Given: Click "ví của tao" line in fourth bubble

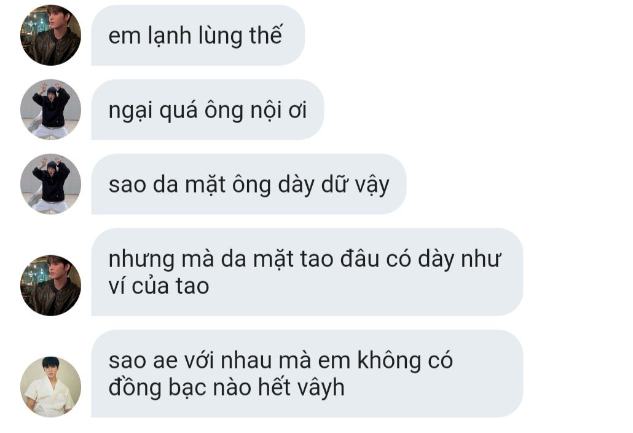Looking at the screenshot, I should coord(159,286).
